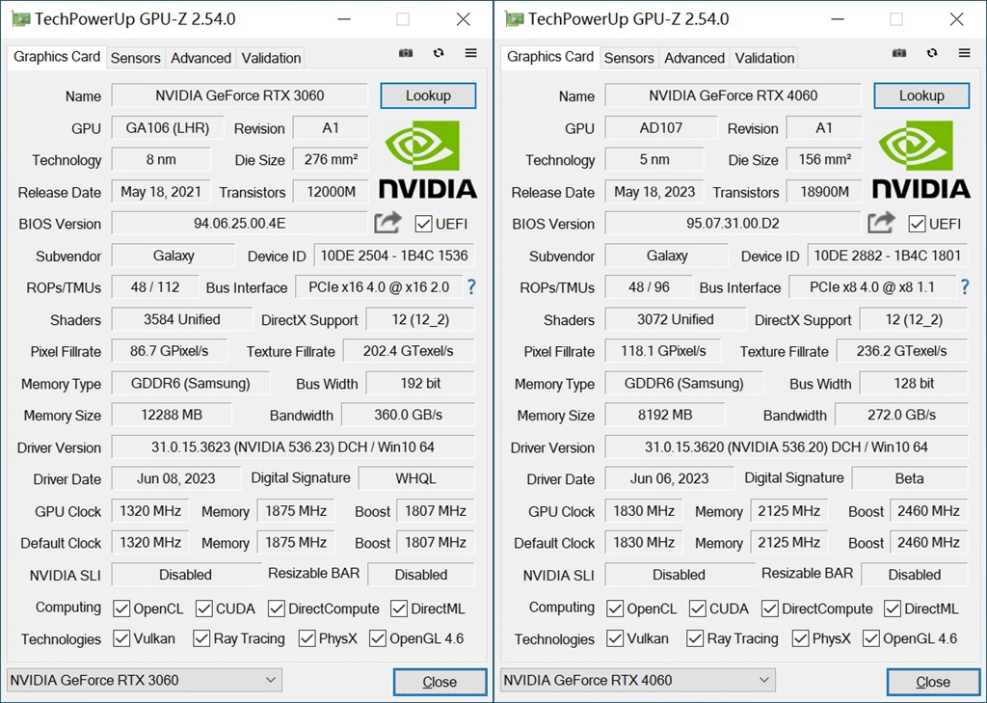Toggle DirectML checkbox in RTX 4060 window
The height and width of the screenshot is (703, 987).
pos(893,608)
